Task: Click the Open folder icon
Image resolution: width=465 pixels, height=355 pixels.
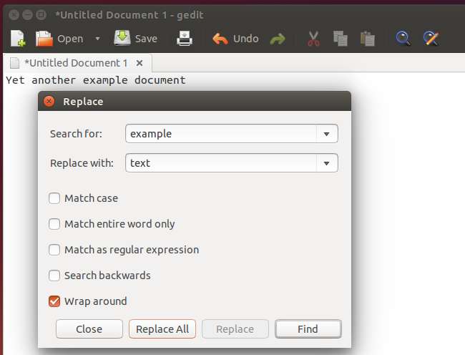Action: (x=44, y=39)
